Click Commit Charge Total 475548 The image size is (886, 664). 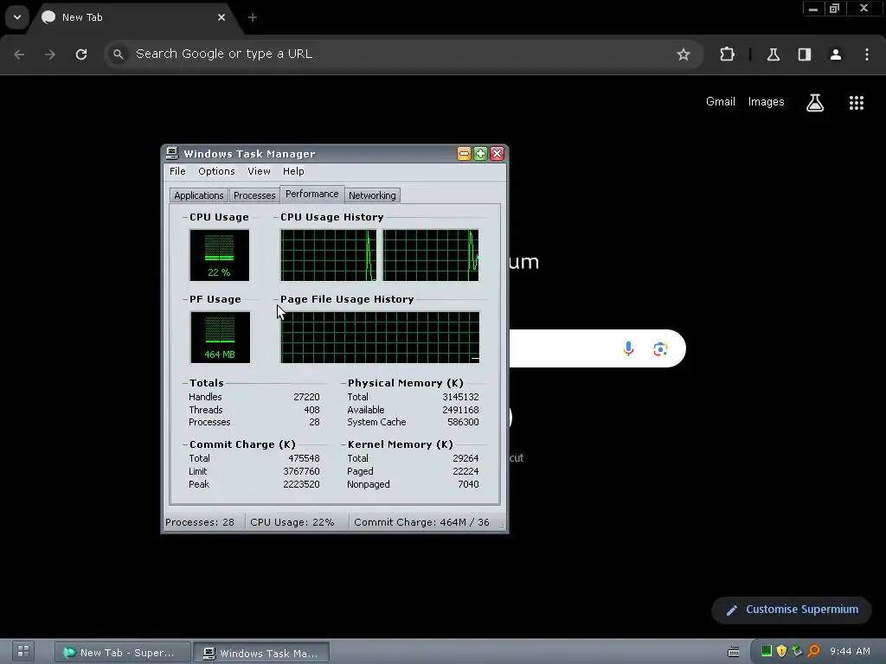(x=304, y=458)
